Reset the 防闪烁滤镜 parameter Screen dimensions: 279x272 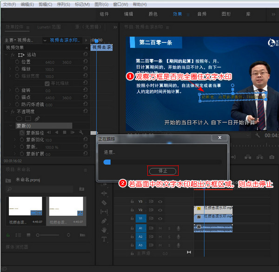click(85, 104)
